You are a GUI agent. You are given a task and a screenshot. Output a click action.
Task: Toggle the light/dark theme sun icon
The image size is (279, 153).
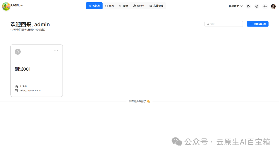pyautogui.click(x=265, y=6)
